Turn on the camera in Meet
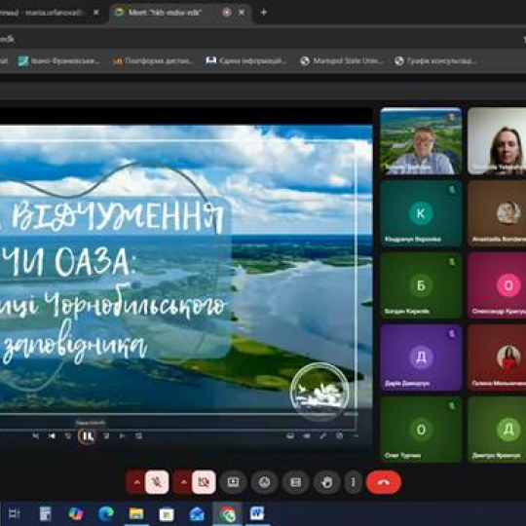 tap(204, 482)
